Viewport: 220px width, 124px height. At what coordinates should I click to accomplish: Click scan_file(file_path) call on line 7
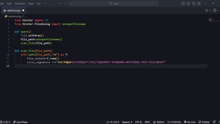(x=36, y=43)
